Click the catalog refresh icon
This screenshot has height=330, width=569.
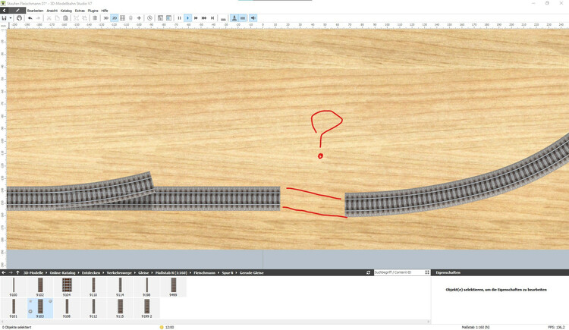(369, 272)
